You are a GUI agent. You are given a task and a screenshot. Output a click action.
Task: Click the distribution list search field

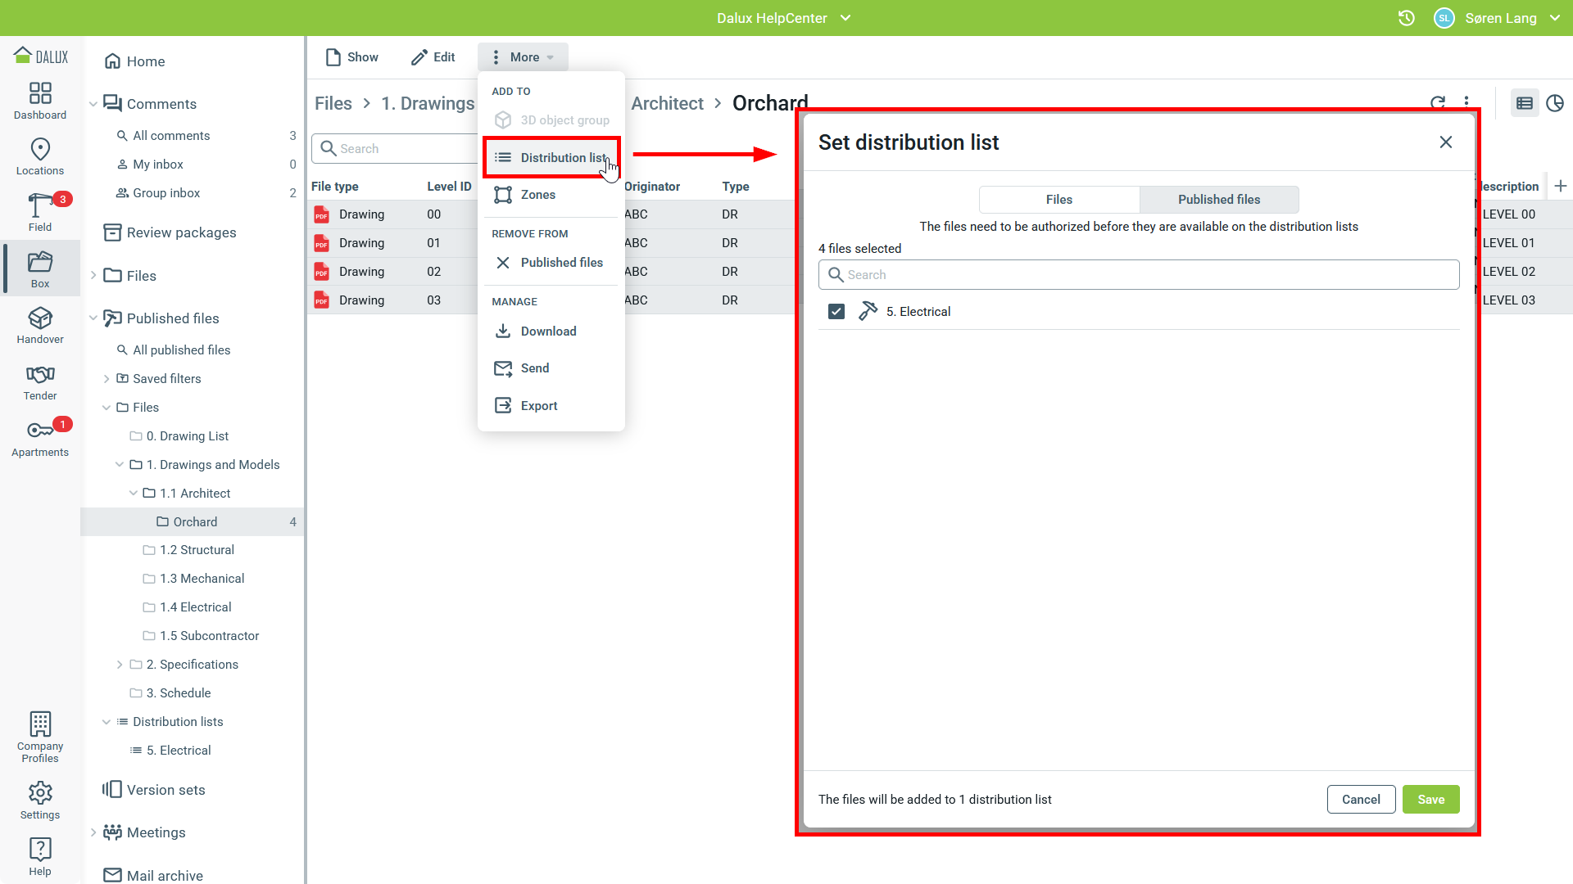pos(1139,275)
